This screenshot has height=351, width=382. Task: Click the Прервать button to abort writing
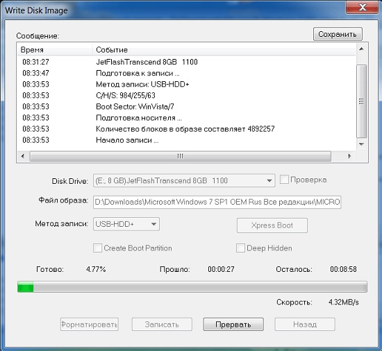(233, 324)
